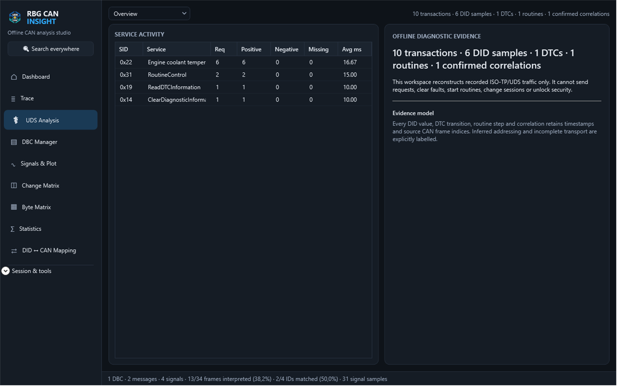622x391 pixels.
Task: Show the Statistics page
Action: point(51,229)
